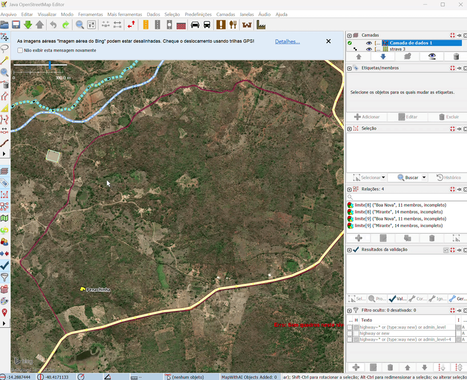This screenshot has height=380, width=467.
Task: Click the green Download data arrow icon
Action: coord(27,25)
